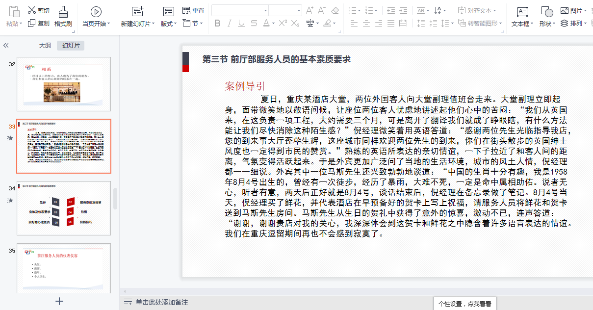Collapse the slide panel with double-chevron

[x=6, y=45]
